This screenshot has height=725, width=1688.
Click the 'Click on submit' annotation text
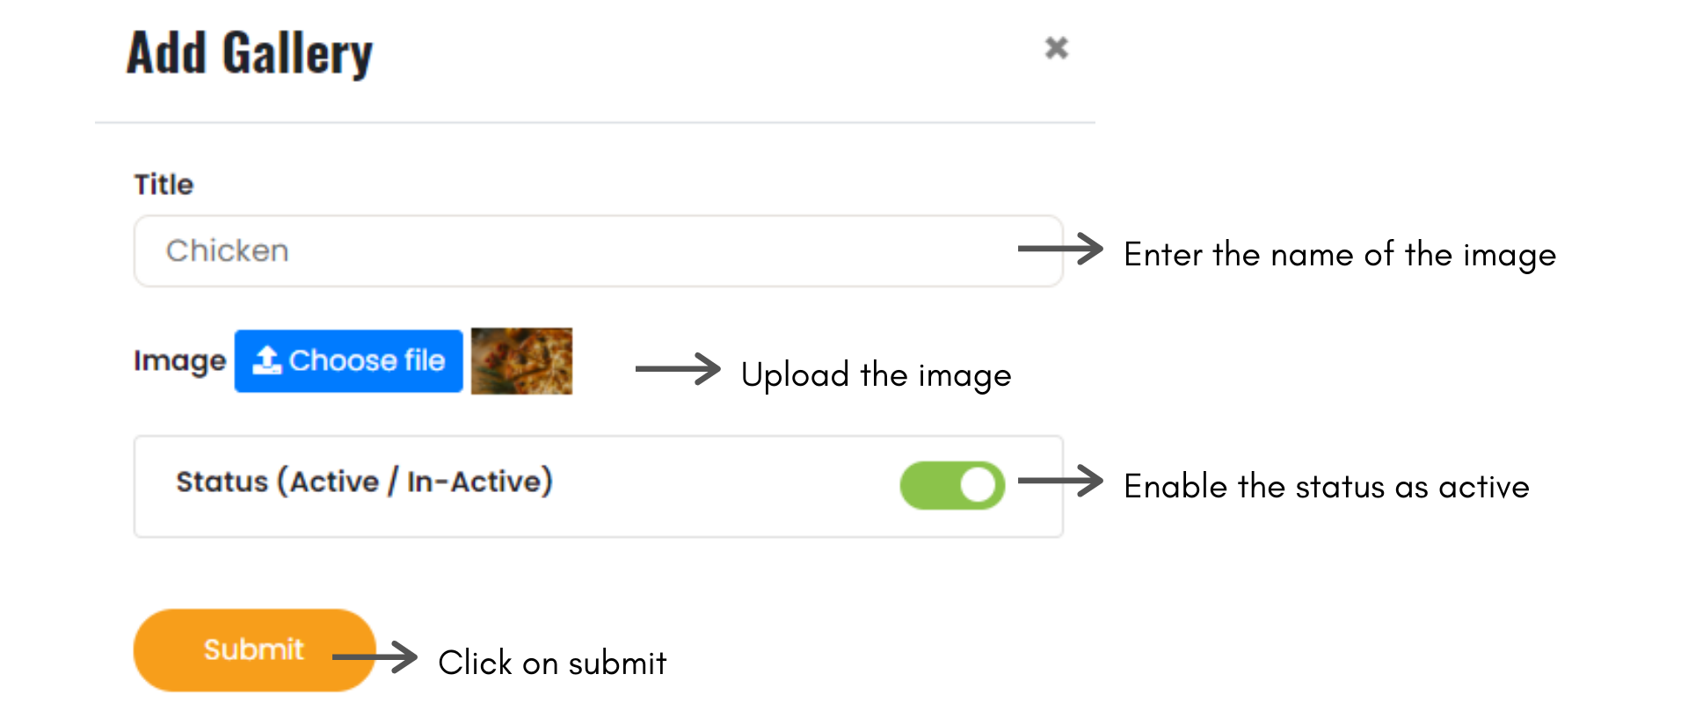point(552,663)
